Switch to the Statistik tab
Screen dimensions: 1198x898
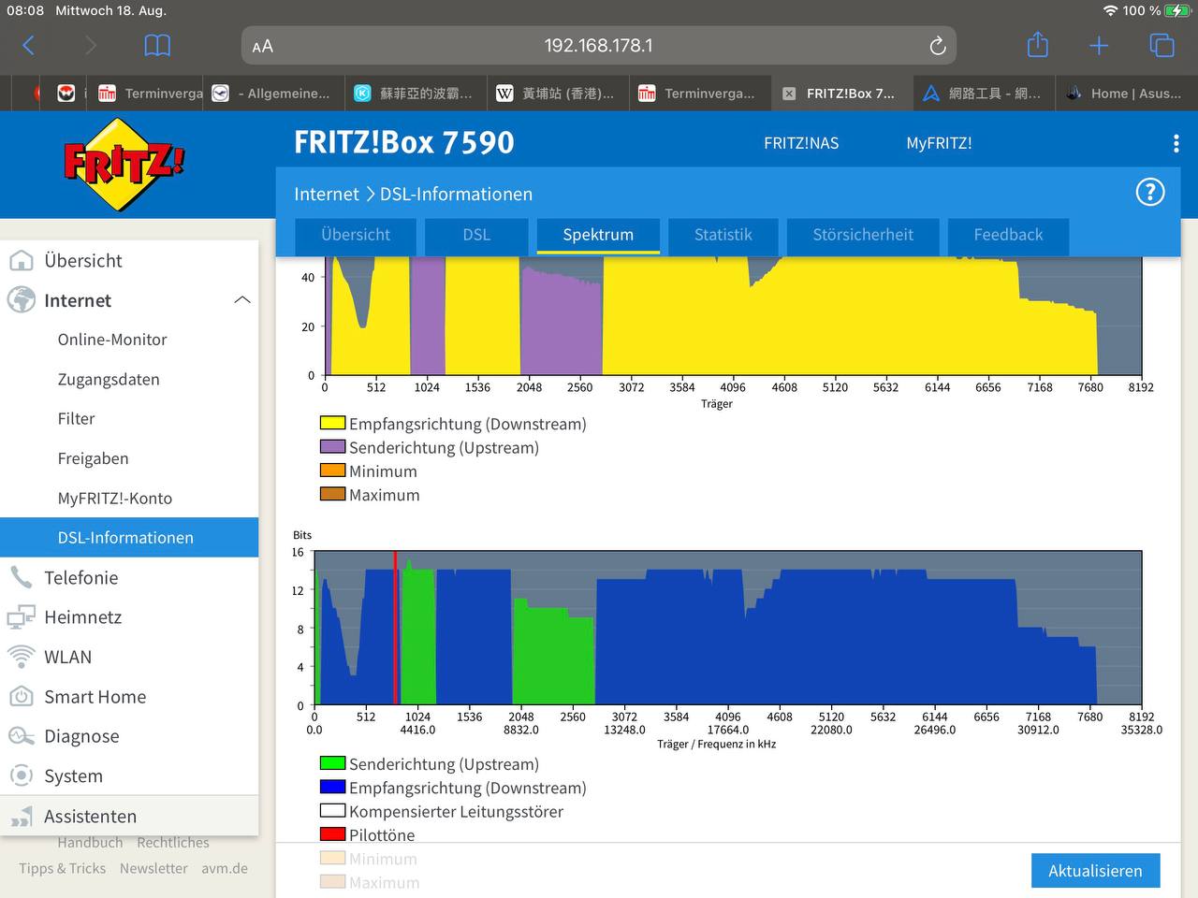click(723, 235)
